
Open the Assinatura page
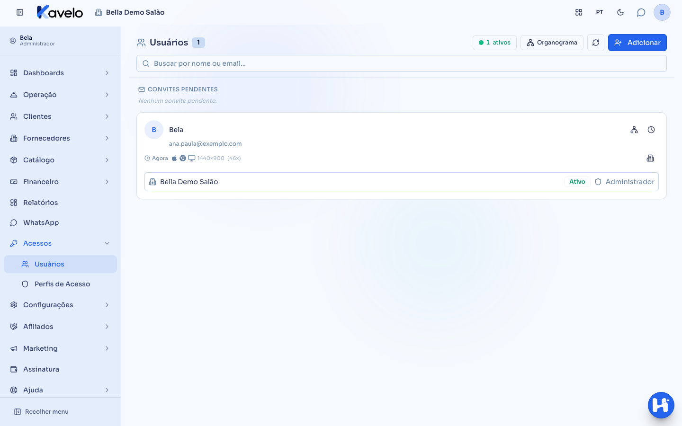pos(61,369)
